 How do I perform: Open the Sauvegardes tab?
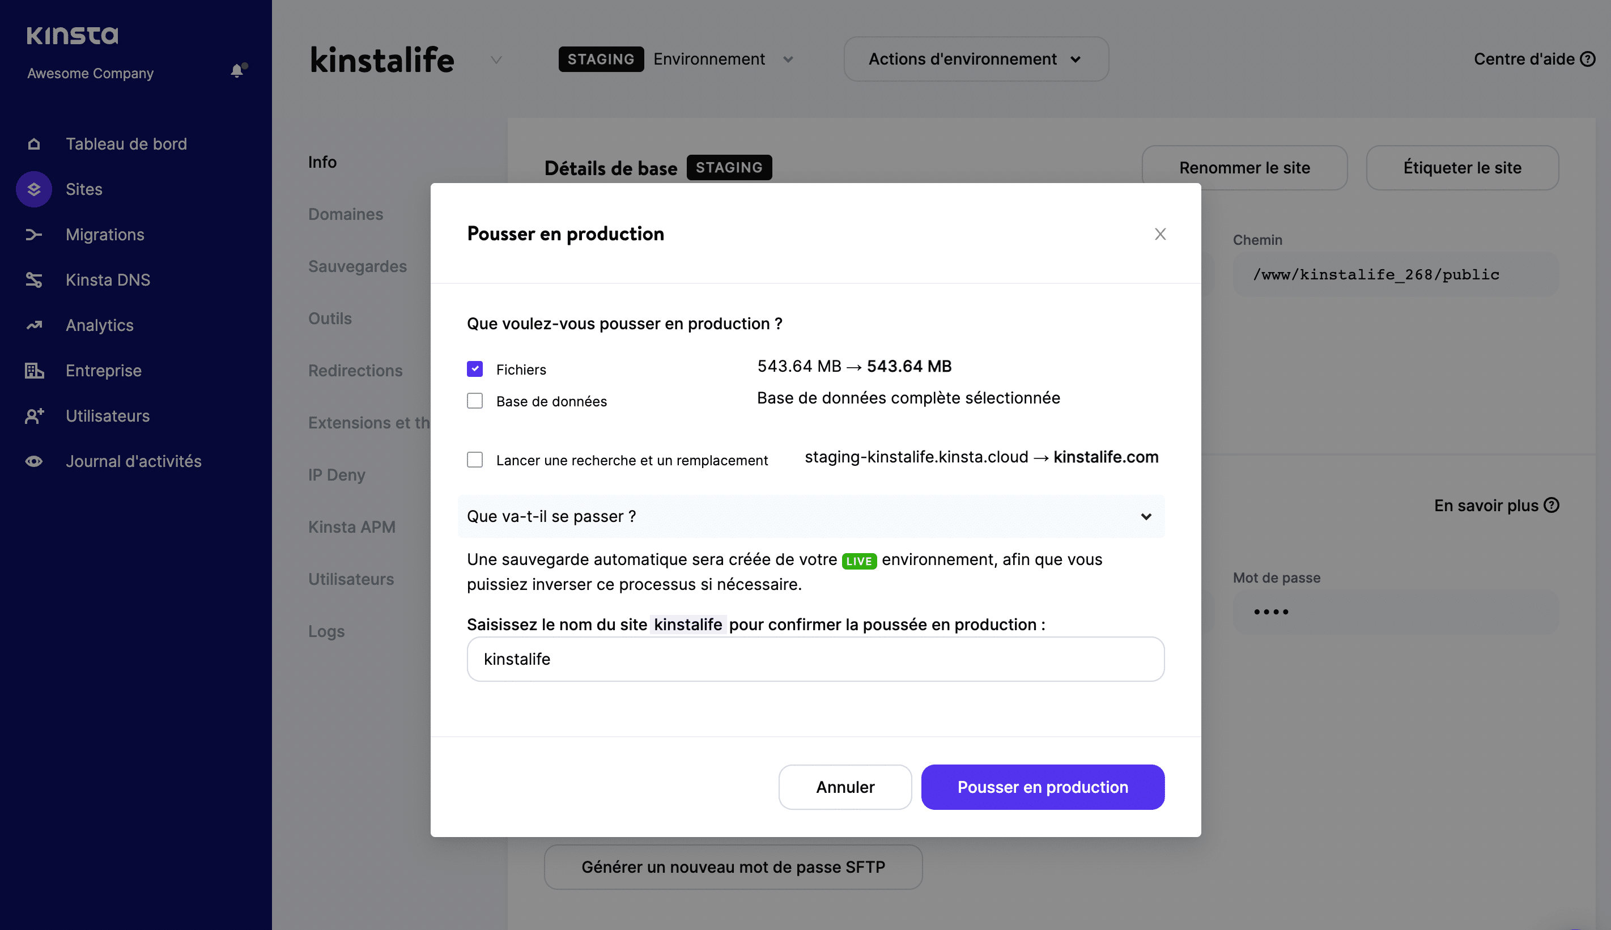click(358, 266)
